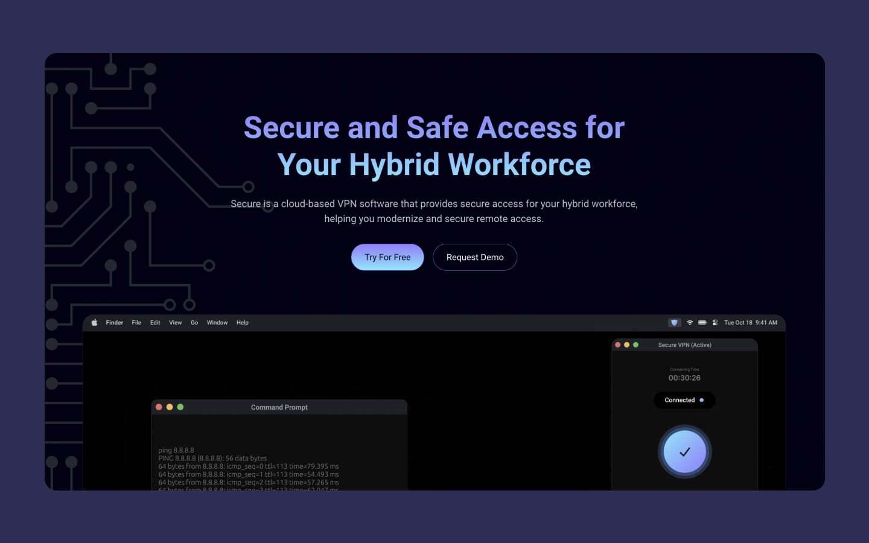This screenshot has width=869, height=543.
Task: Click the Request Demo button
Action: (475, 257)
